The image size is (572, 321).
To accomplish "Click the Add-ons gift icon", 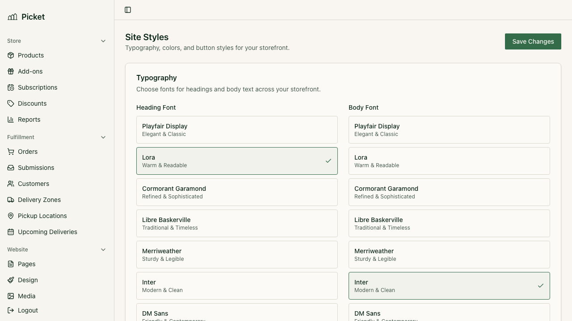I will pyautogui.click(x=11, y=71).
